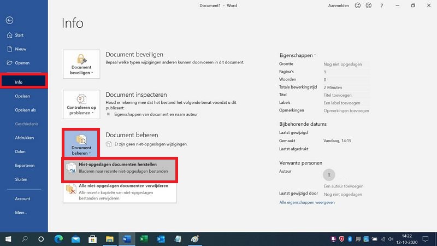437x246 pixels.
Task: Click the Document inspecteren heading
Action: [x=136, y=95]
